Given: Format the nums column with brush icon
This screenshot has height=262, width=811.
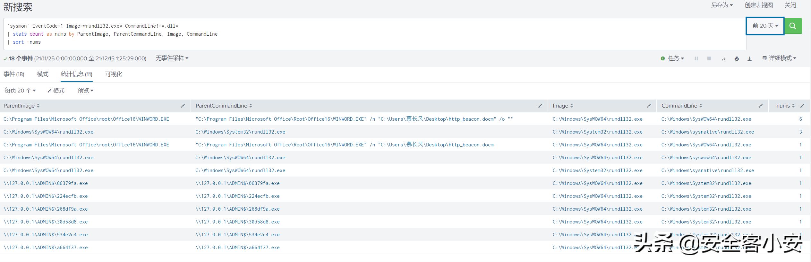Looking at the screenshot, I should [x=802, y=106].
